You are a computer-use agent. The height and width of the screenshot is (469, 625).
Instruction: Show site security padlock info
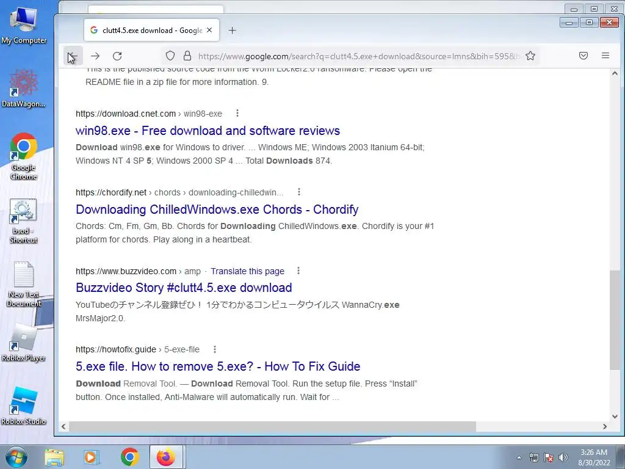coord(187,56)
